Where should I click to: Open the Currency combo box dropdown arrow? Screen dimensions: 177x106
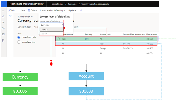pyautogui.click(x=62, y=25)
